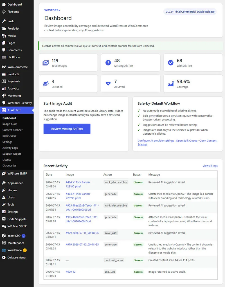Click the Tools wrench icon
This screenshot has height=287, width=225.
coord(4,204)
